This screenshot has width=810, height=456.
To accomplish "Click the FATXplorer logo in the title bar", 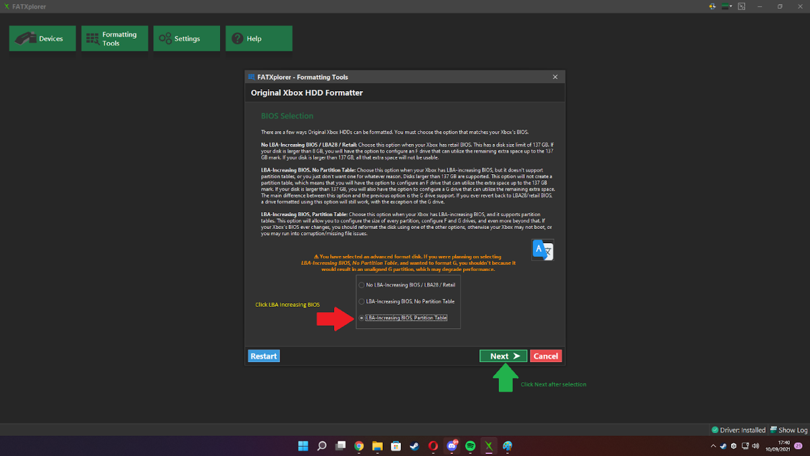I will click(7, 6).
